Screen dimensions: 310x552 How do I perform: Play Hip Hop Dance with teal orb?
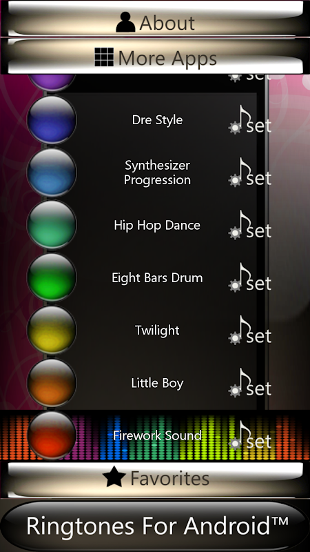tap(52, 225)
